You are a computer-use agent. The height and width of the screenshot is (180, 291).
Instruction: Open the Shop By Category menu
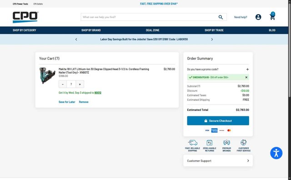point(24,30)
